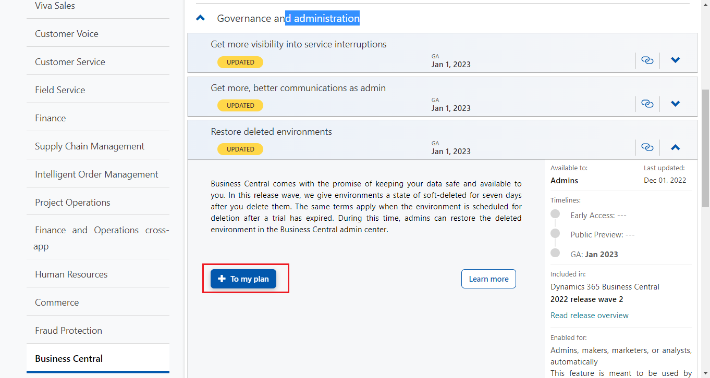Click Learn more for Restore deleted environments
Image resolution: width=710 pixels, height=378 pixels.
[x=488, y=279]
